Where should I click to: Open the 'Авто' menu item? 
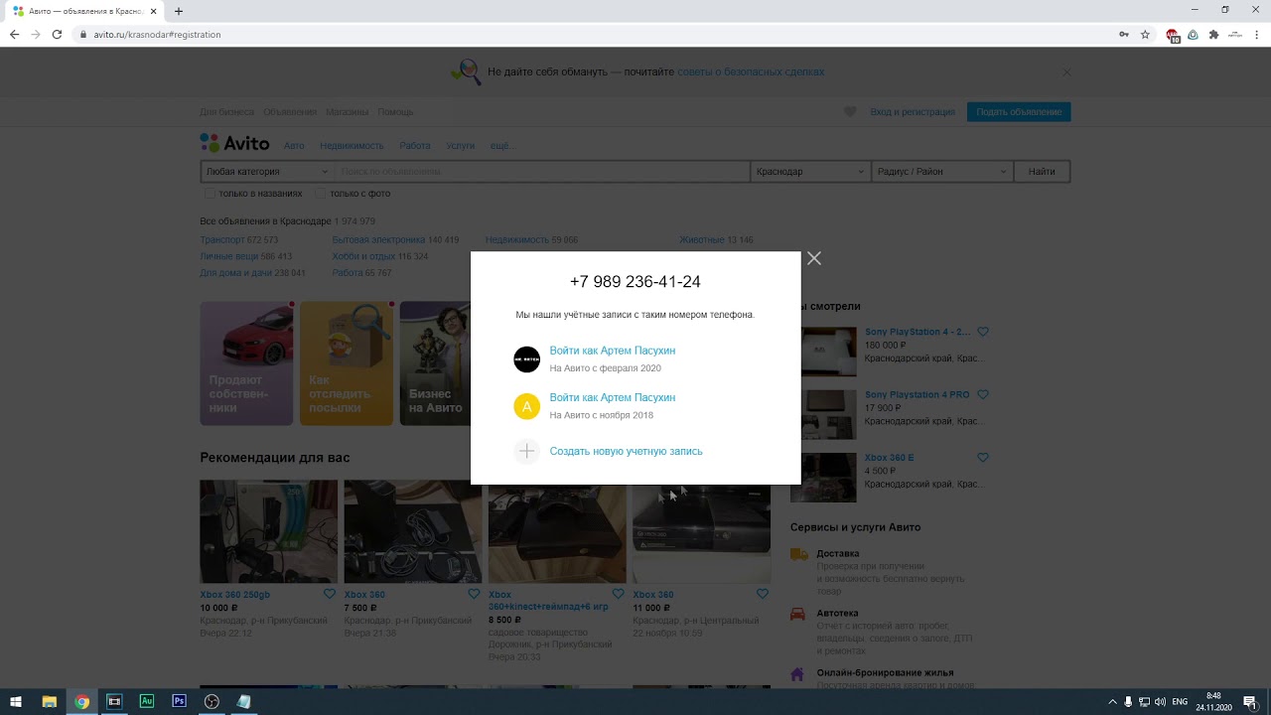[x=294, y=146]
